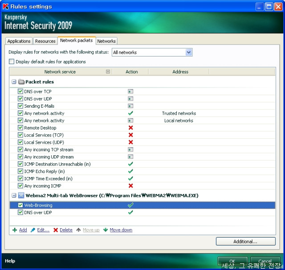Click the Move down link
285x270 pixels.
pyautogui.click(x=121, y=230)
